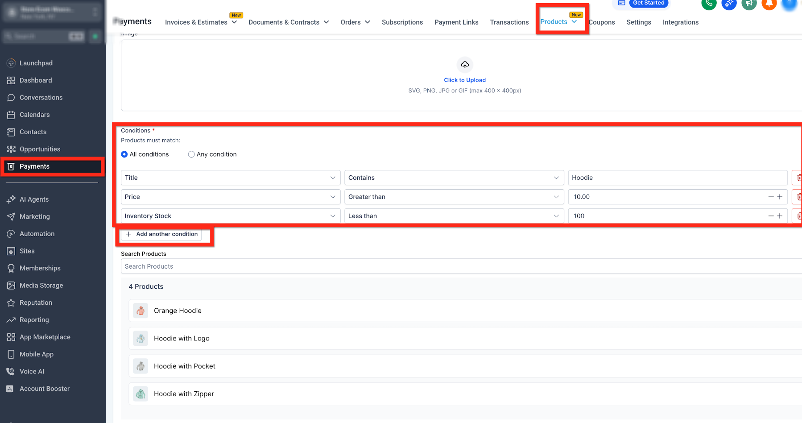Viewport: 802px width, 423px height.
Task: Open Contacts from the sidebar
Action: coord(33,132)
